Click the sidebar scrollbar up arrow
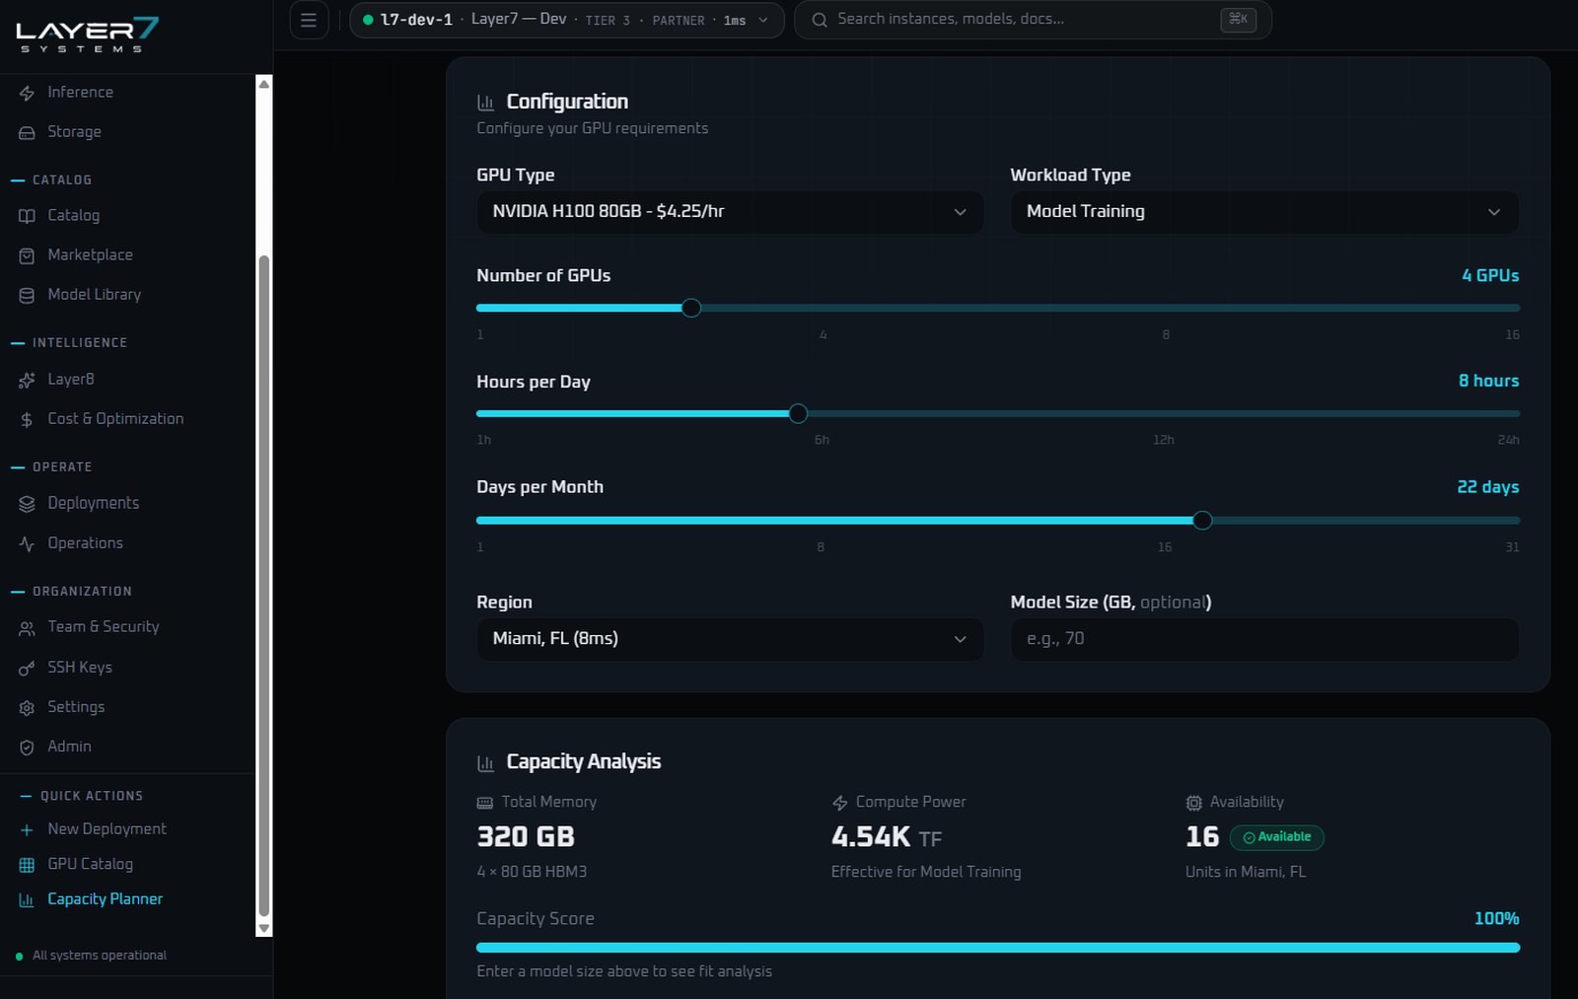This screenshot has width=1578, height=999. 263,84
